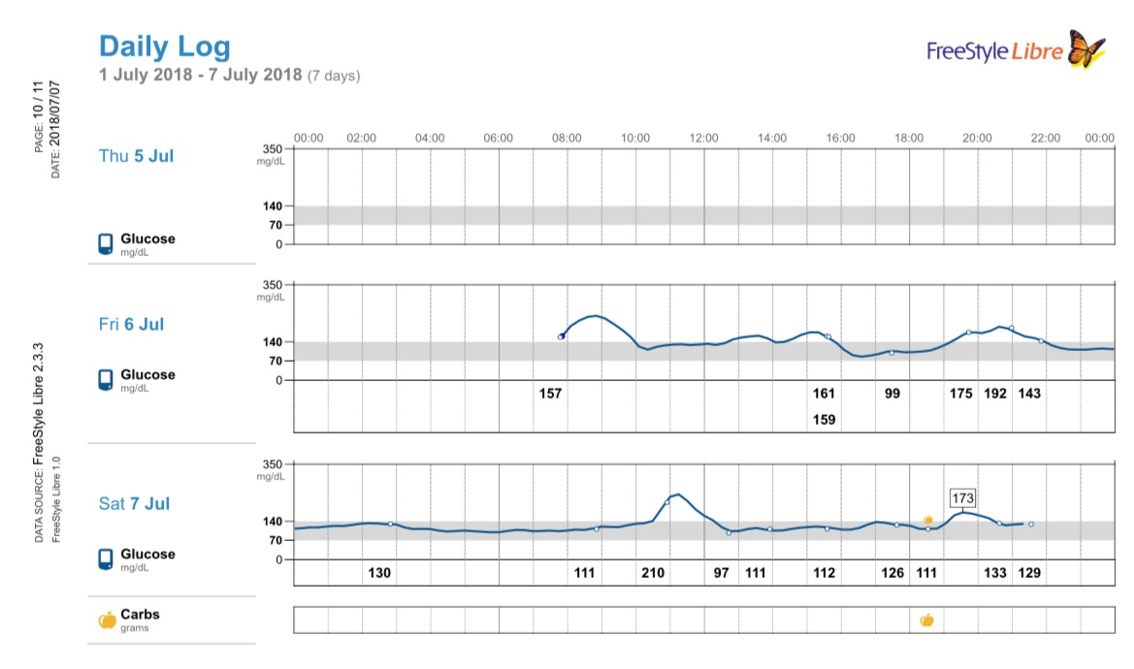
Task: Click the apple marker on the Sat 7 Jul graph
Action: click(x=928, y=521)
